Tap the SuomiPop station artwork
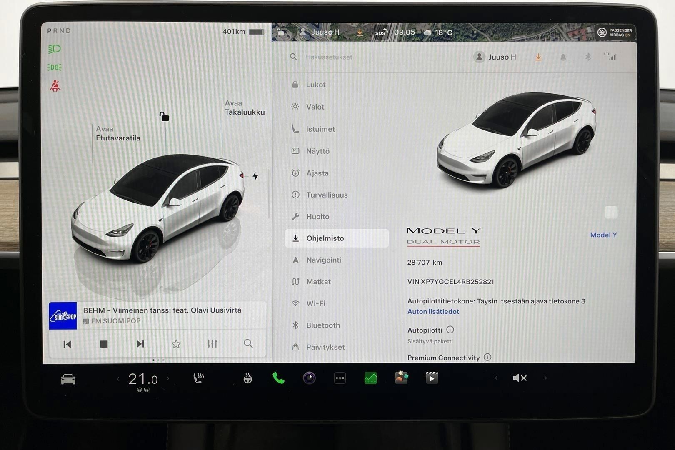 63,315
